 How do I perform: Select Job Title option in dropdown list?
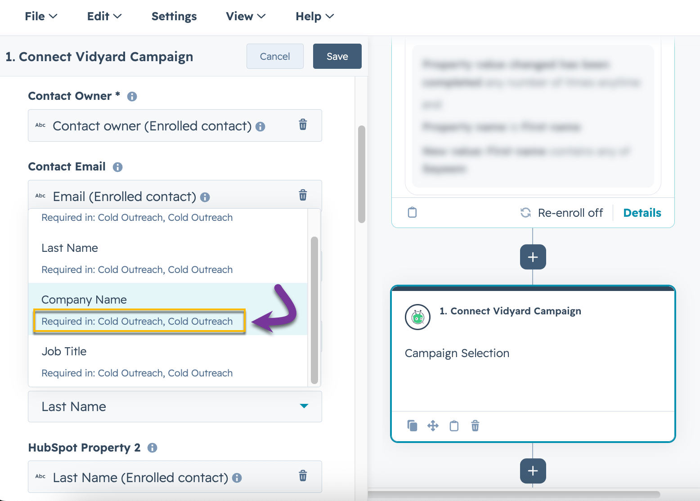pos(168,361)
